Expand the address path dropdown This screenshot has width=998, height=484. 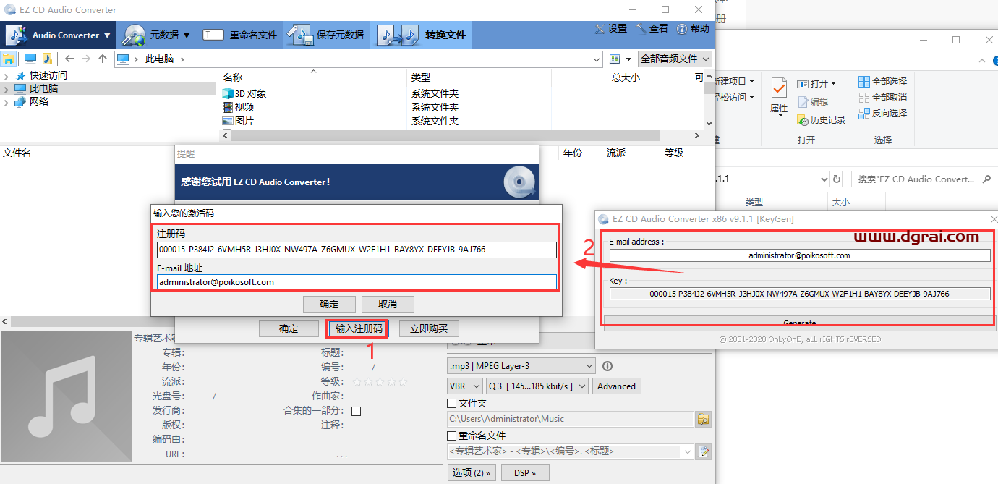coord(597,59)
